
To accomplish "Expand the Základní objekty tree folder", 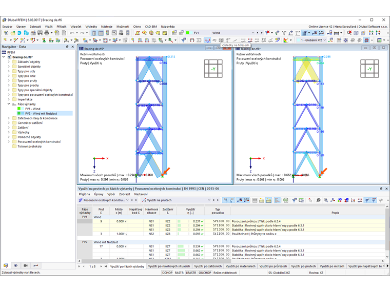I will (9, 62).
